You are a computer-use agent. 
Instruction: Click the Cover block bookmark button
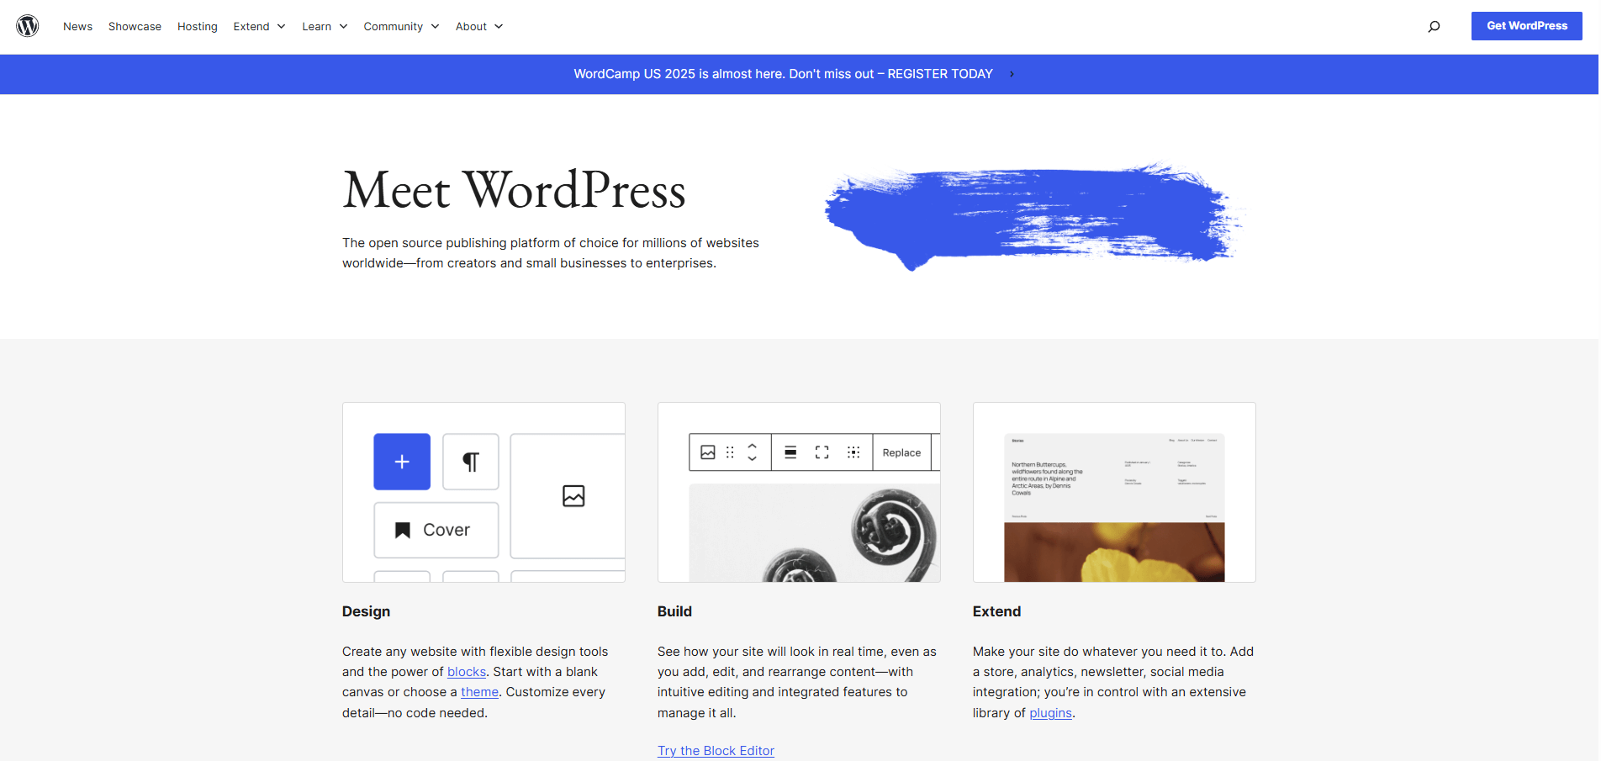[x=436, y=530]
